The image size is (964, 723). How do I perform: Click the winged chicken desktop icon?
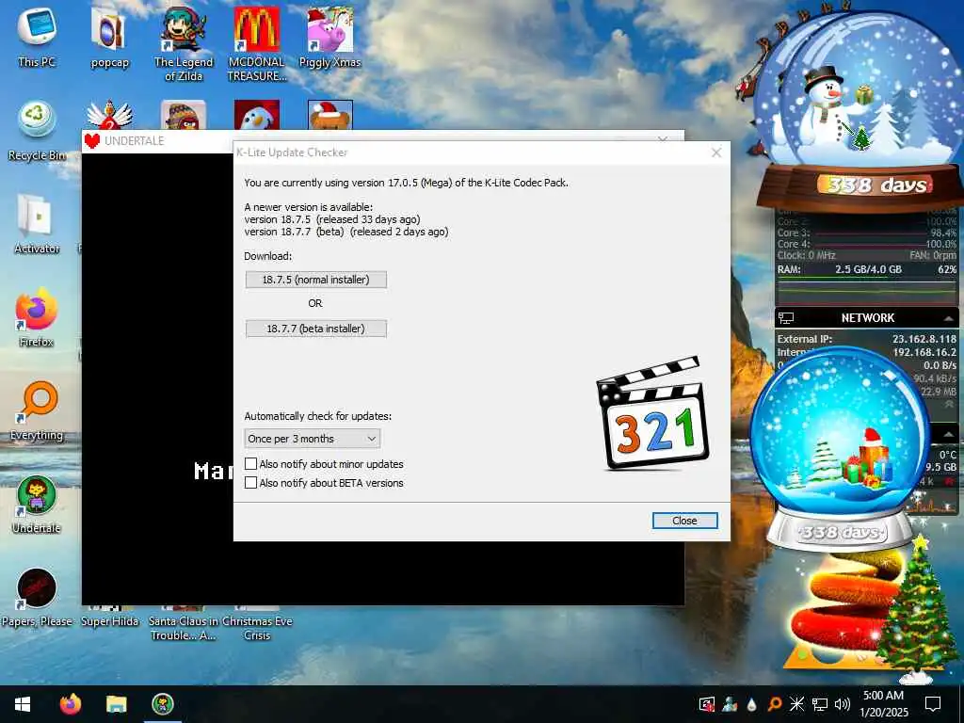tap(109, 114)
